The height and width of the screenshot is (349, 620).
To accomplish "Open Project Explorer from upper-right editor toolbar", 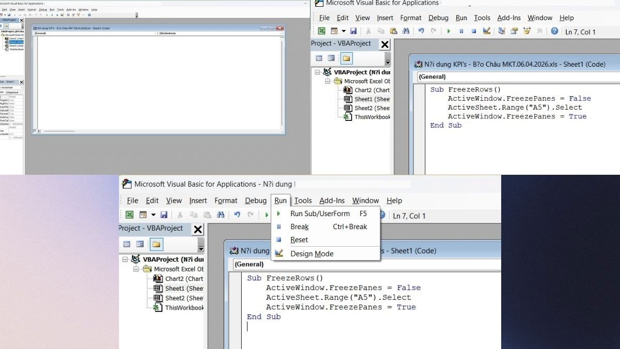I will pos(501,31).
